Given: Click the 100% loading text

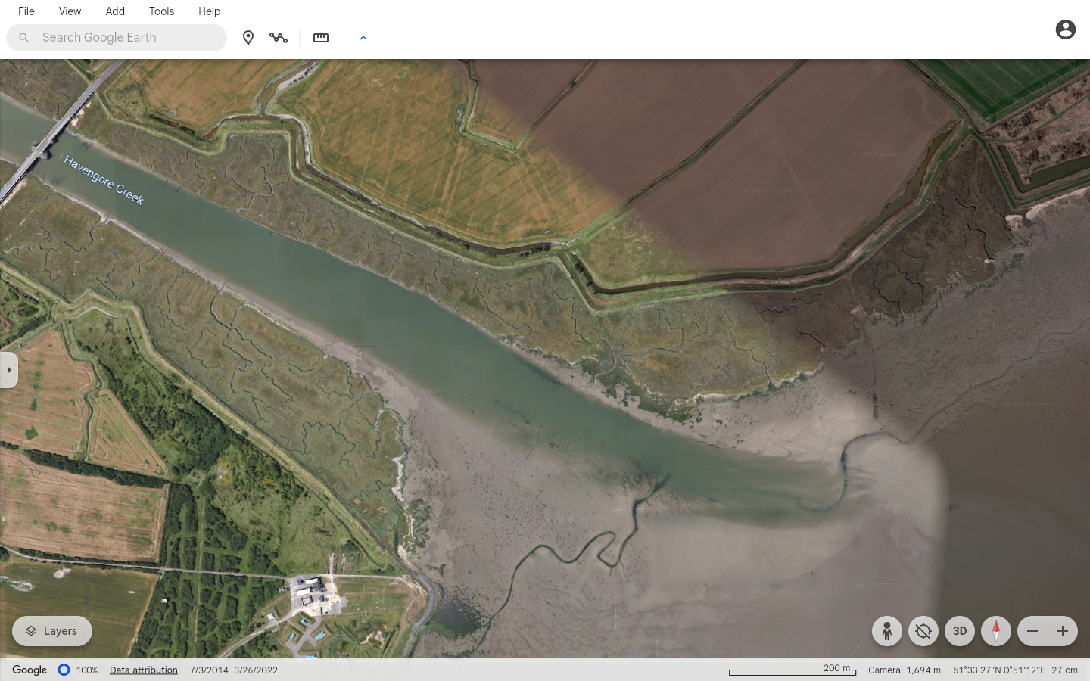Looking at the screenshot, I should pos(87,670).
